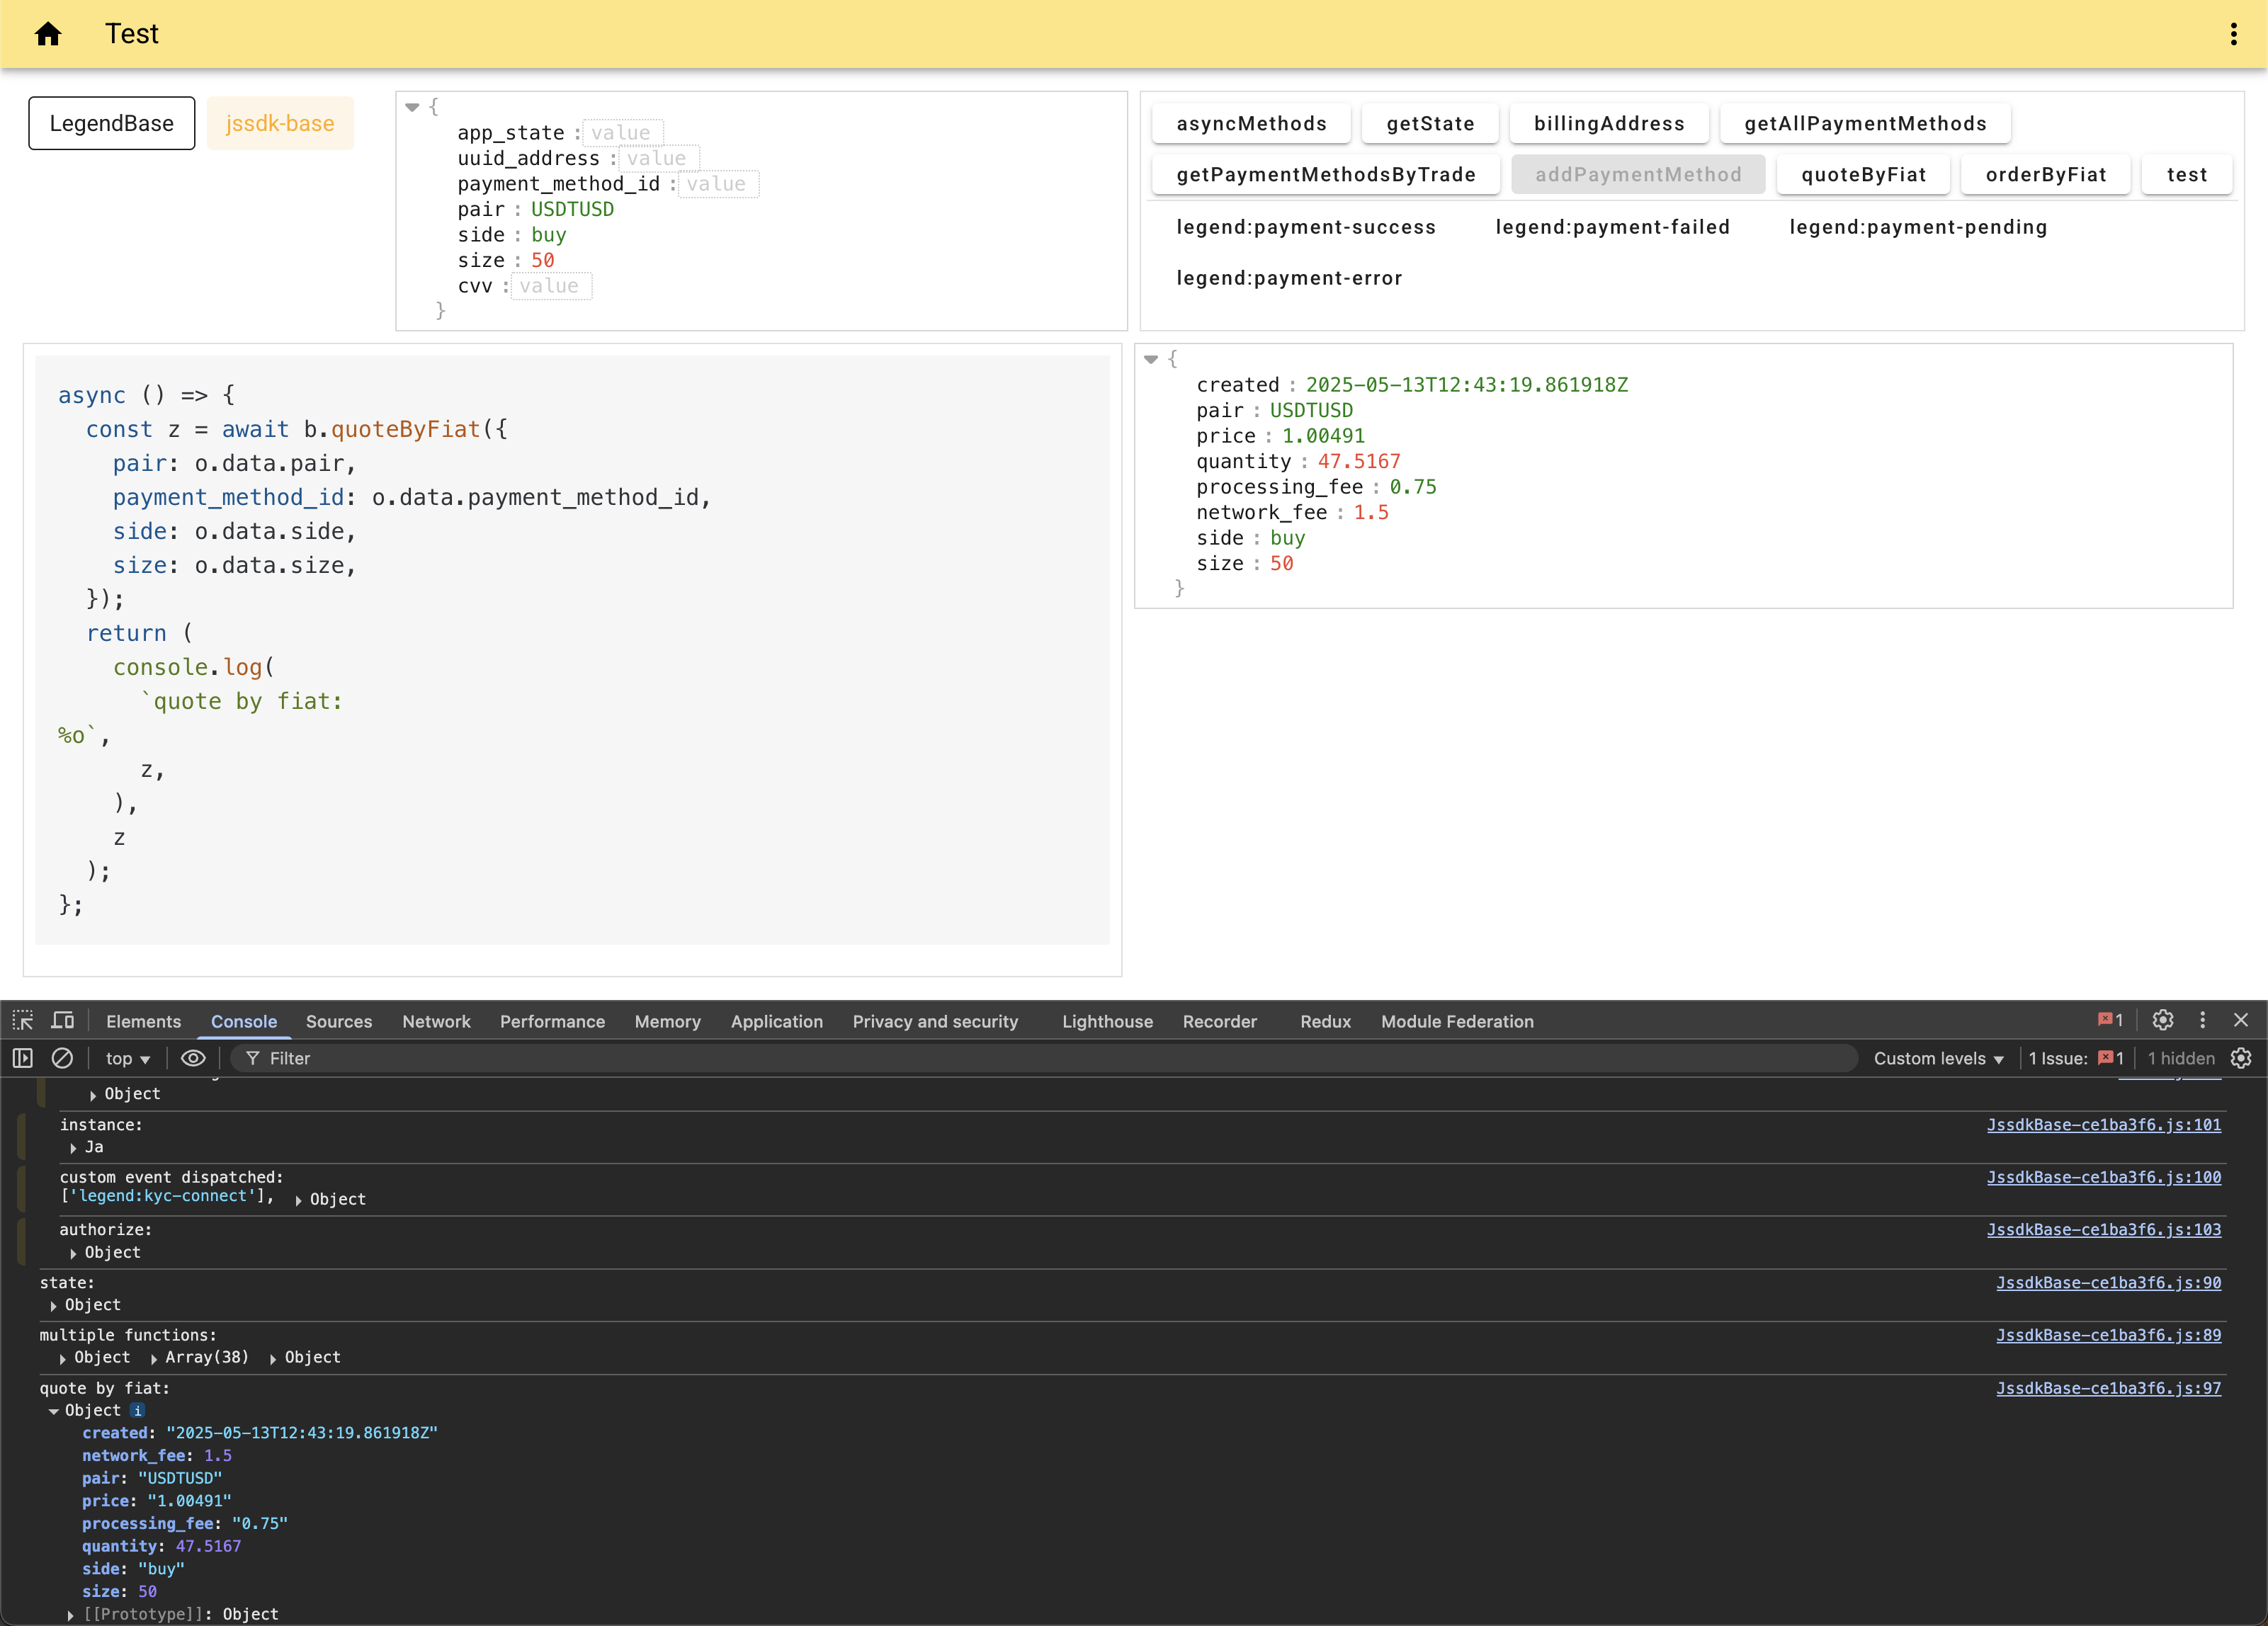Click legend:payment-error event button
Screen dimensions: 2268x1626
tap(1289, 278)
